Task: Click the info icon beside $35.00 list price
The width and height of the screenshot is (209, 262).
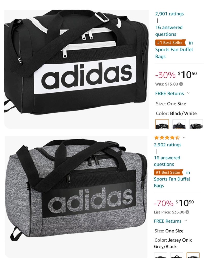Action: point(187,212)
